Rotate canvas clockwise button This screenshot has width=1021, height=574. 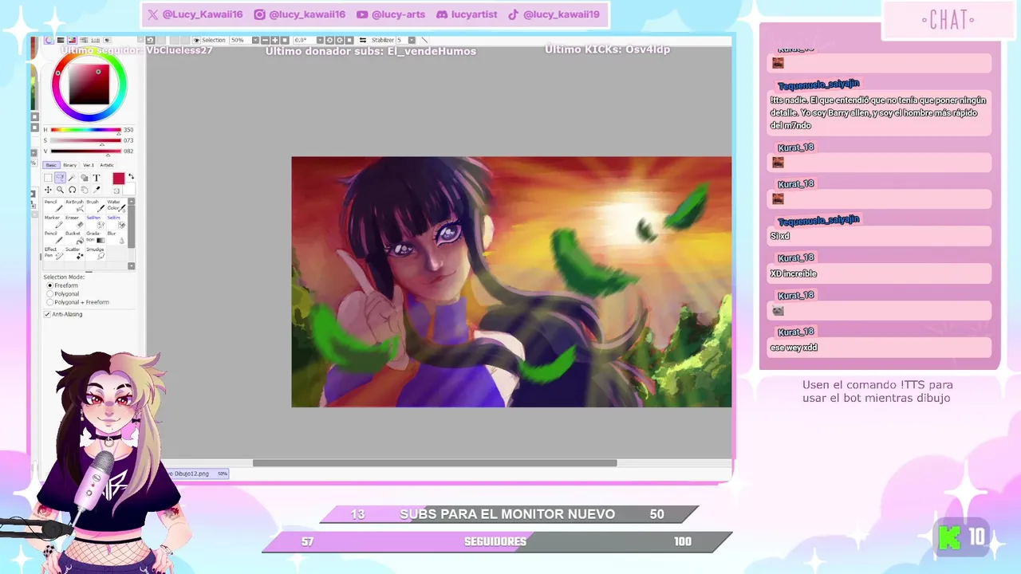[x=339, y=40]
